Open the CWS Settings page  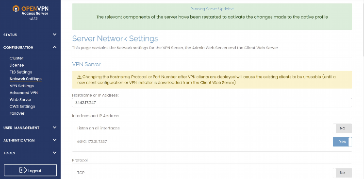(x=22, y=107)
